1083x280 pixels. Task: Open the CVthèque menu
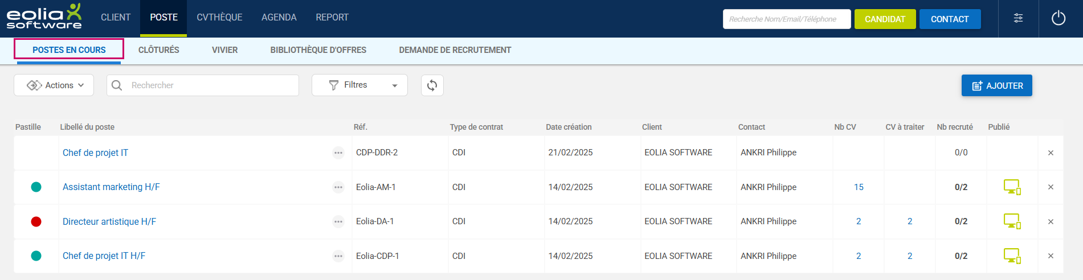click(x=219, y=18)
